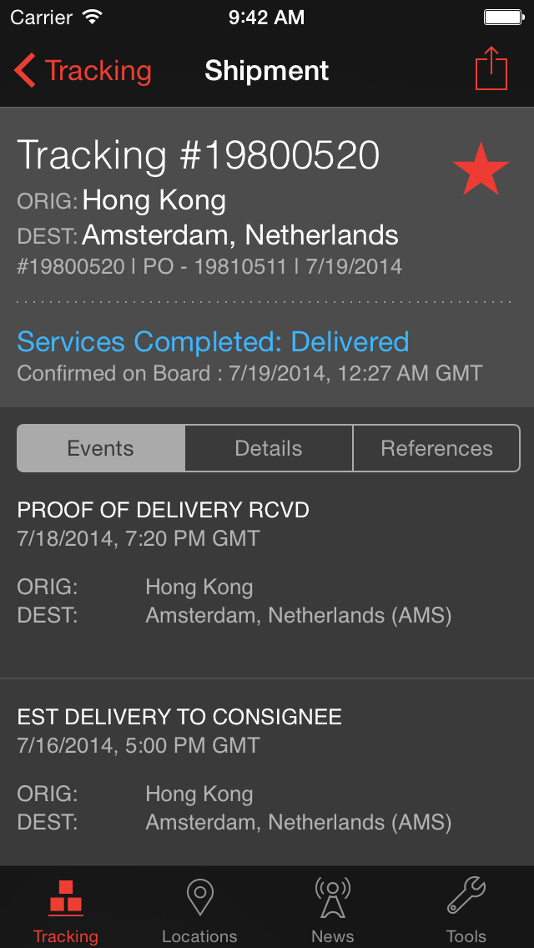
Task: Open the Locations pin icon
Action: pyautogui.click(x=199, y=898)
